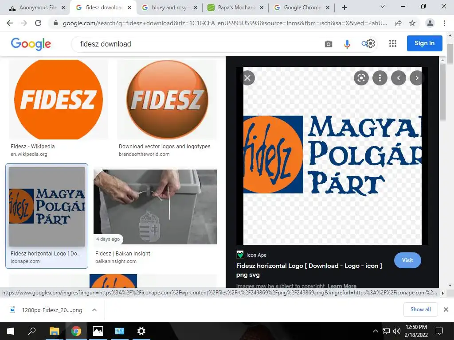Open Settings gear in taskbar

tap(141, 331)
